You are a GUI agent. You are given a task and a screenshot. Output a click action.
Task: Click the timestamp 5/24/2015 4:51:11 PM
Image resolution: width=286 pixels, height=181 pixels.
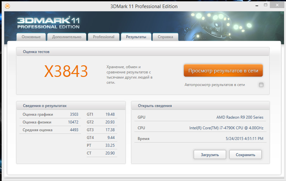tap(245, 139)
